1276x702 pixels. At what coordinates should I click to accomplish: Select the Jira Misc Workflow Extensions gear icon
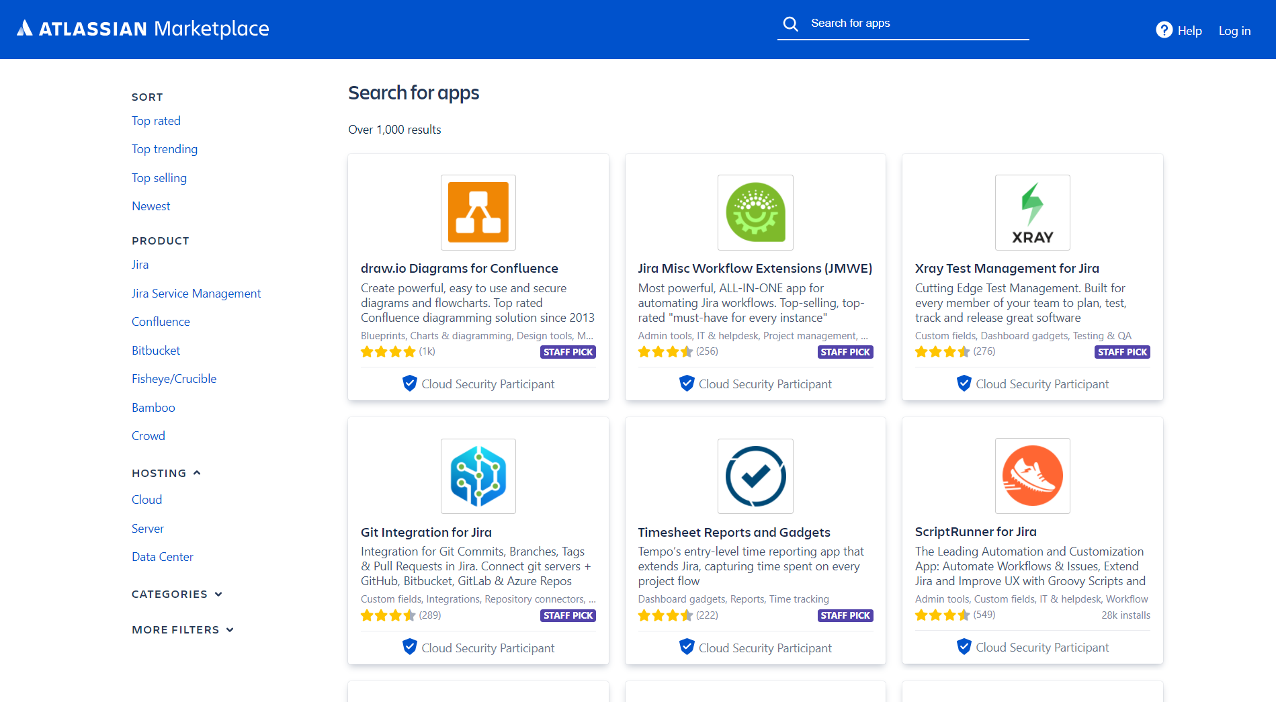755,212
